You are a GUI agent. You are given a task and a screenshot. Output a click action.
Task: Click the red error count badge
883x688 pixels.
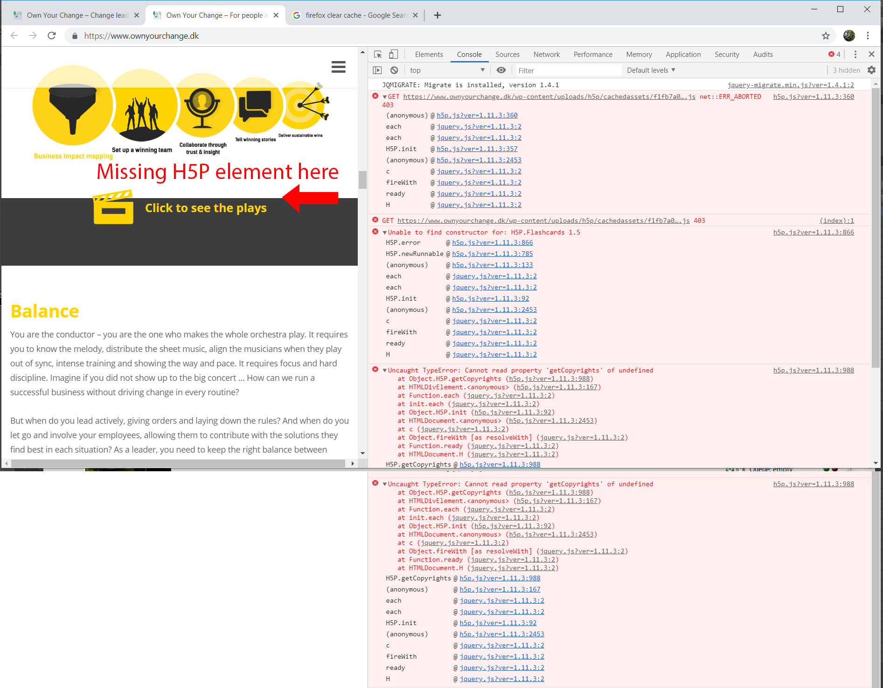[x=834, y=54]
